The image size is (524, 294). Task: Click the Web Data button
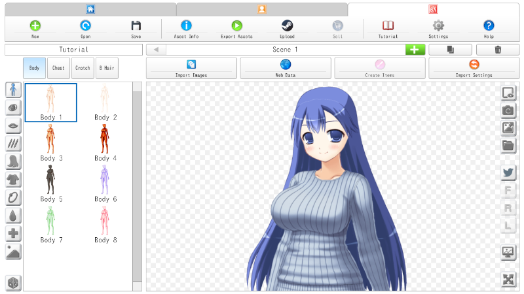coord(286,68)
